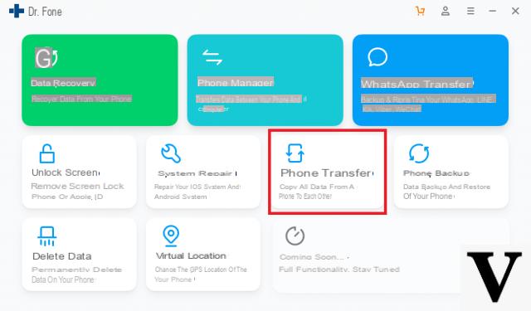The width and height of the screenshot is (531, 311).
Task: Open the hamburger menu
Action: [470, 11]
